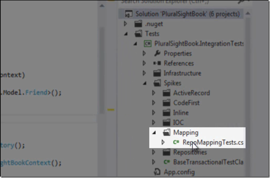This screenshot has width=270, height=178.
Task: Click the Repositories folder icon
Action: pyautogui.click(x=166, y=152)
